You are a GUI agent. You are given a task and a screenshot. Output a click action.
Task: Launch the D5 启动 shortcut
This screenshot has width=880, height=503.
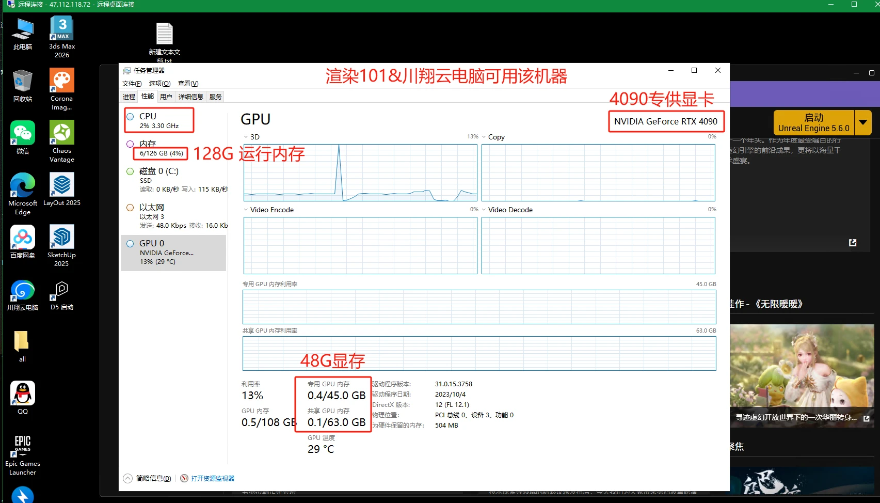click(x=62, y=295)
